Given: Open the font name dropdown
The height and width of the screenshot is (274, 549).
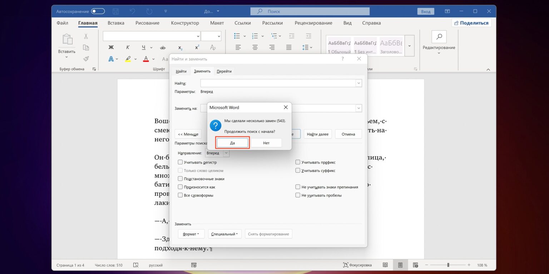Looking at the screenshot, I should point(198,36).
